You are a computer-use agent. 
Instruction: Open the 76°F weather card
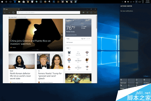coord(78,28)
